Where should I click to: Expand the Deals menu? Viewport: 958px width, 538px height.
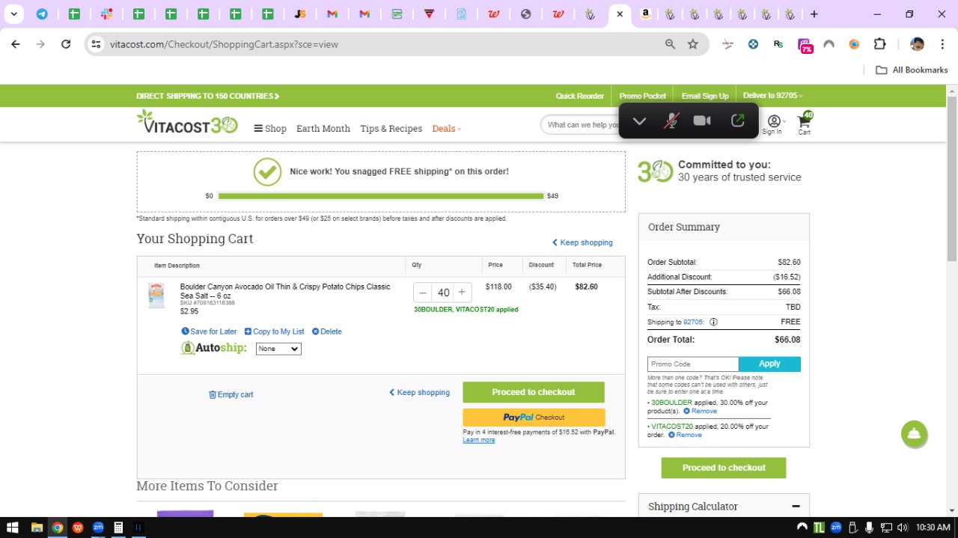pyautogui.click(x=447, y=128)
